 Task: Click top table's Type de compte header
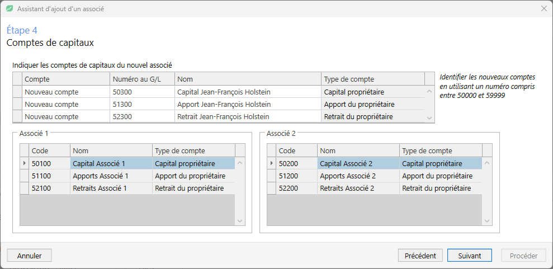(x=373, y=79)
